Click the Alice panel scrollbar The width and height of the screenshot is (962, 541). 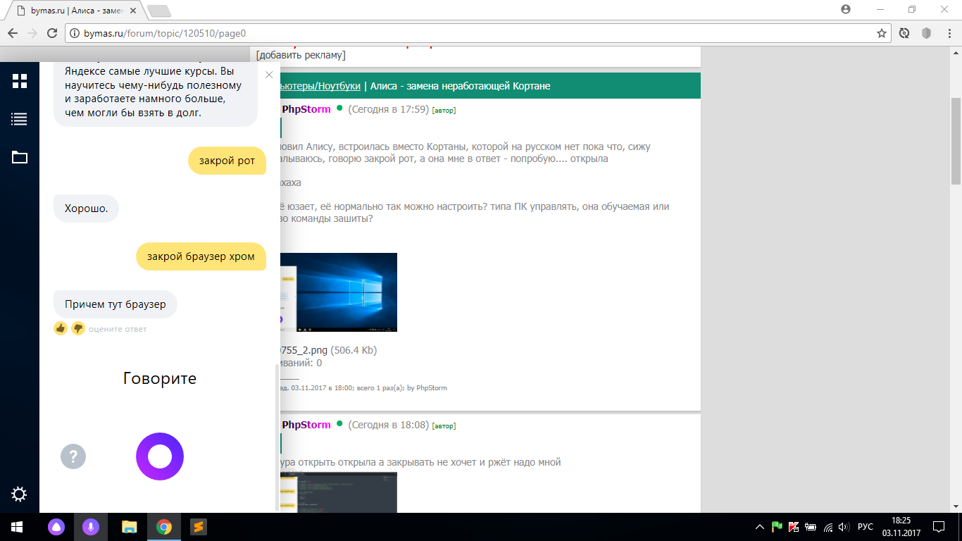coord(276,437)
